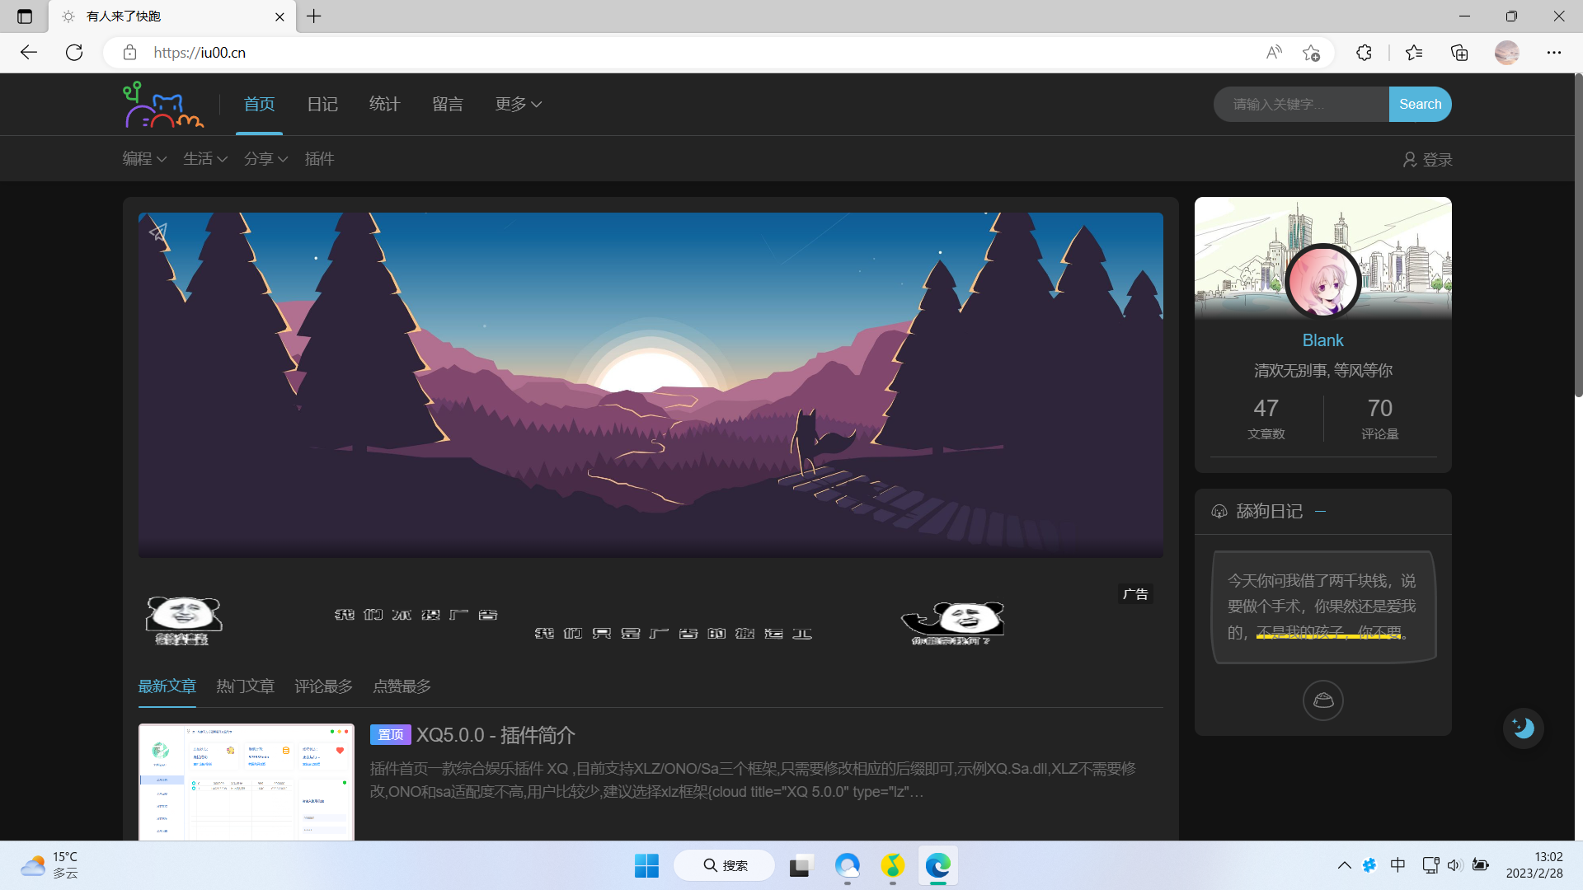Click the 置顶 badge on first article

pyautogui.click(x=391, y=735)
